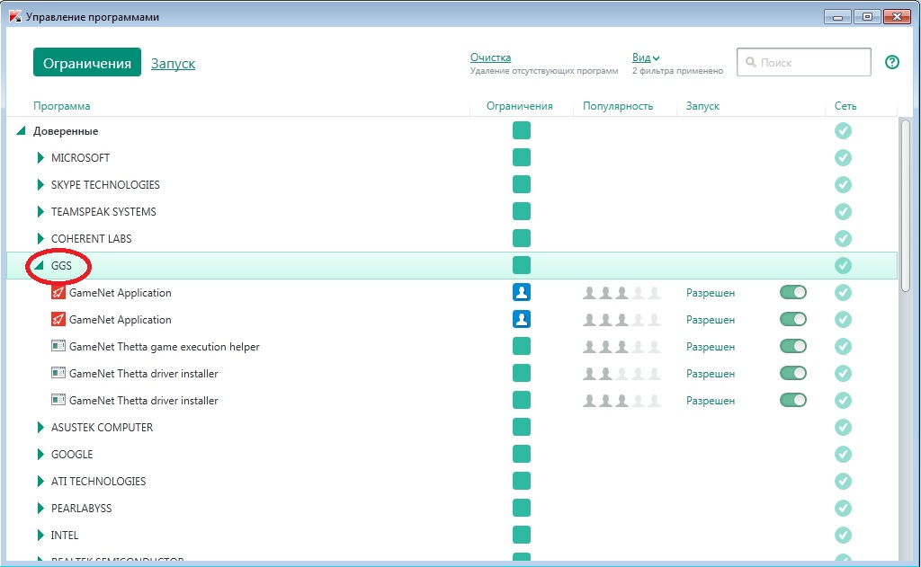Click the network checkmark for Доверенные group

pyautogui.click(x=843, y=131)
